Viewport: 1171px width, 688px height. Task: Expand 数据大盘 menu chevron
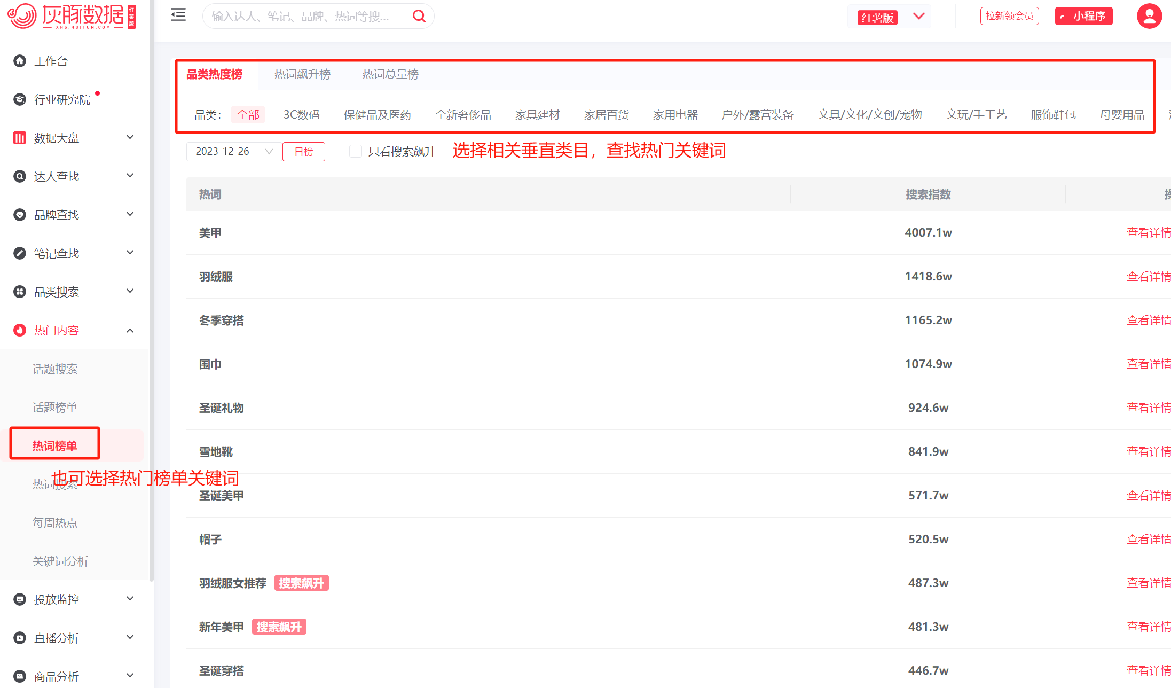click(x=130, y=137)
